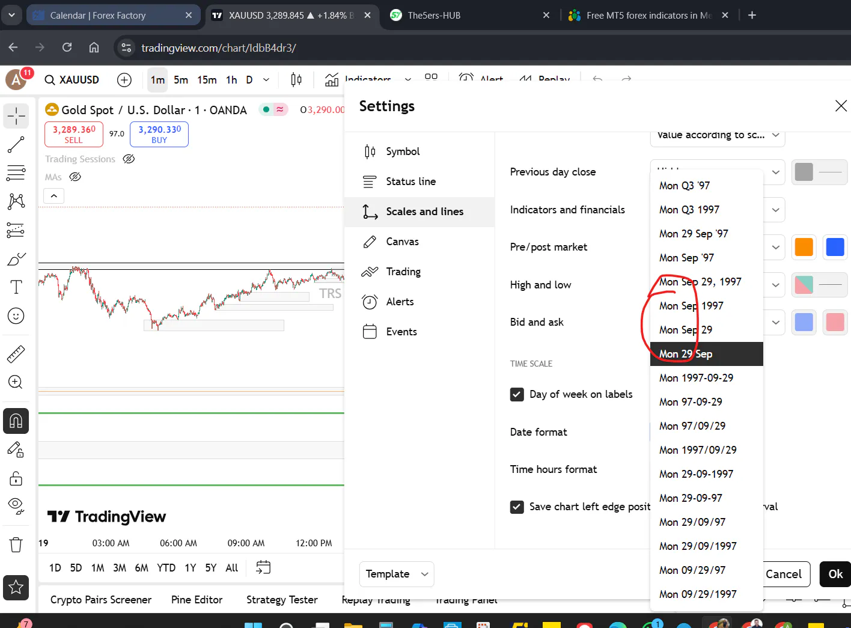Expand the Pre/post market dropdown

click(776, 247)
